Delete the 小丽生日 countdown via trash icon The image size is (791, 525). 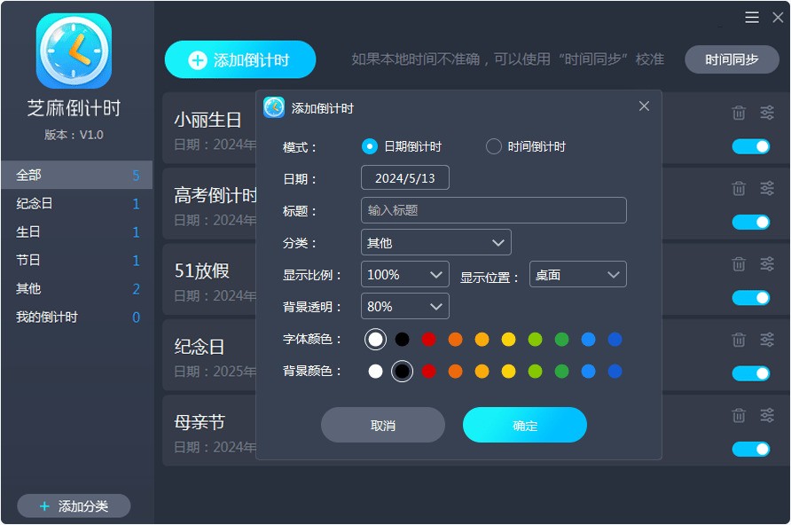point(739,113)
